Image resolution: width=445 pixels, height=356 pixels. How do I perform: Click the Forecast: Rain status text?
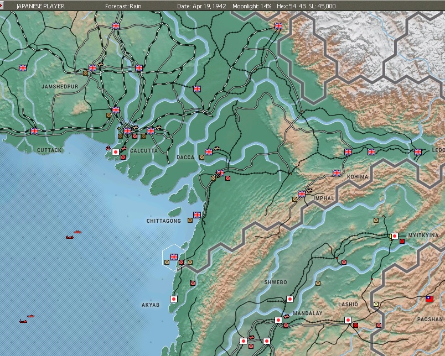coord(123,6)
